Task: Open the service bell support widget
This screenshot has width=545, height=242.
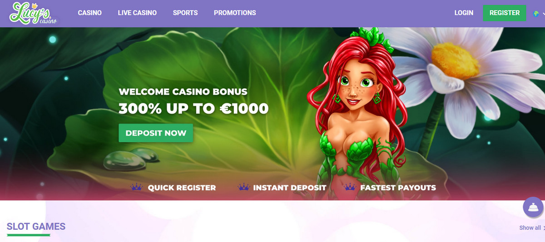Action: coord(533,207)
